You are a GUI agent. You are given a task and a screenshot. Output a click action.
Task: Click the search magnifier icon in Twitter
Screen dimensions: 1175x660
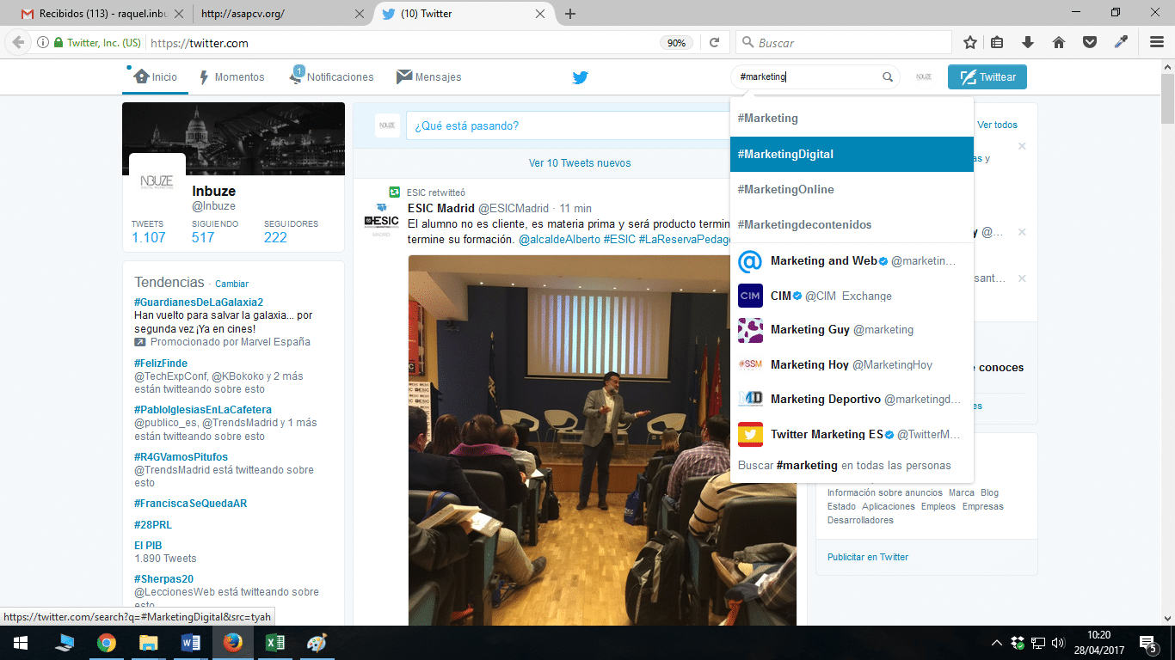pos(888,77)
